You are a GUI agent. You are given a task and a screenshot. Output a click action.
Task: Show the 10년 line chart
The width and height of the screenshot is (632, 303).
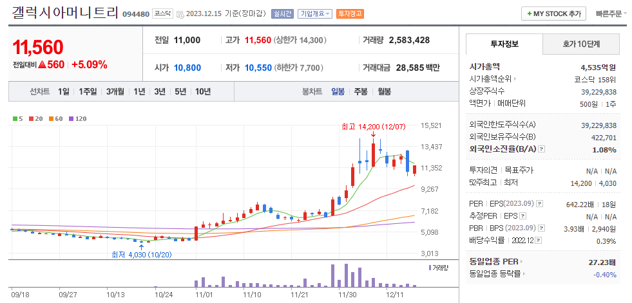[x=203, y=91]
